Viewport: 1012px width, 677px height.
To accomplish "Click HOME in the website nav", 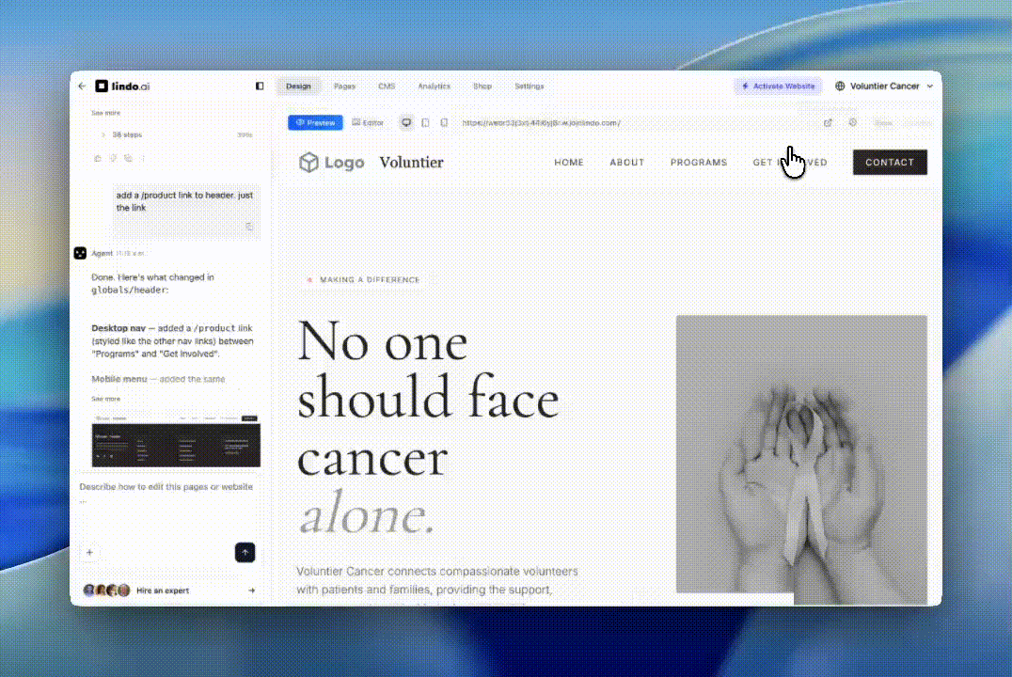I will point(569,162).
